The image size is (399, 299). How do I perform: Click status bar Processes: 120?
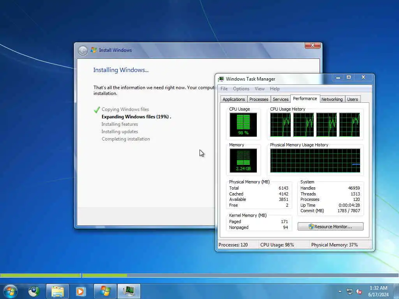click(233, 245)
